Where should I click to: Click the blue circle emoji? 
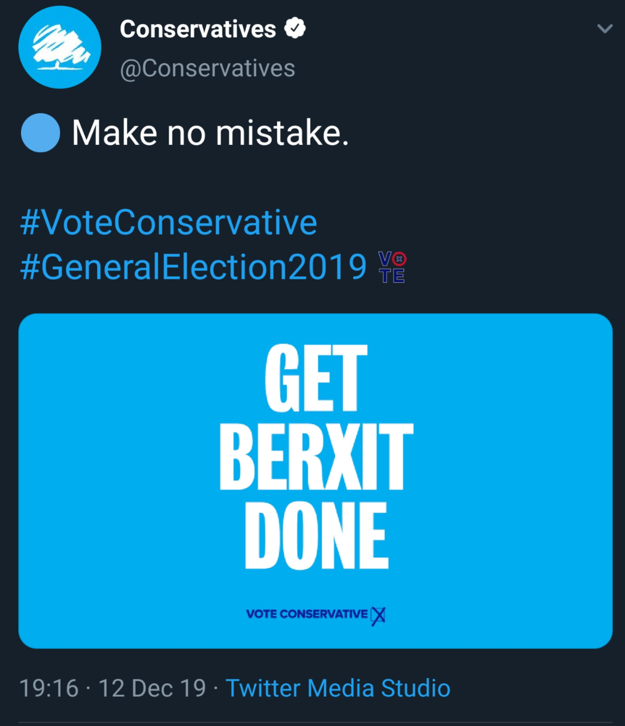click(40, 133)
